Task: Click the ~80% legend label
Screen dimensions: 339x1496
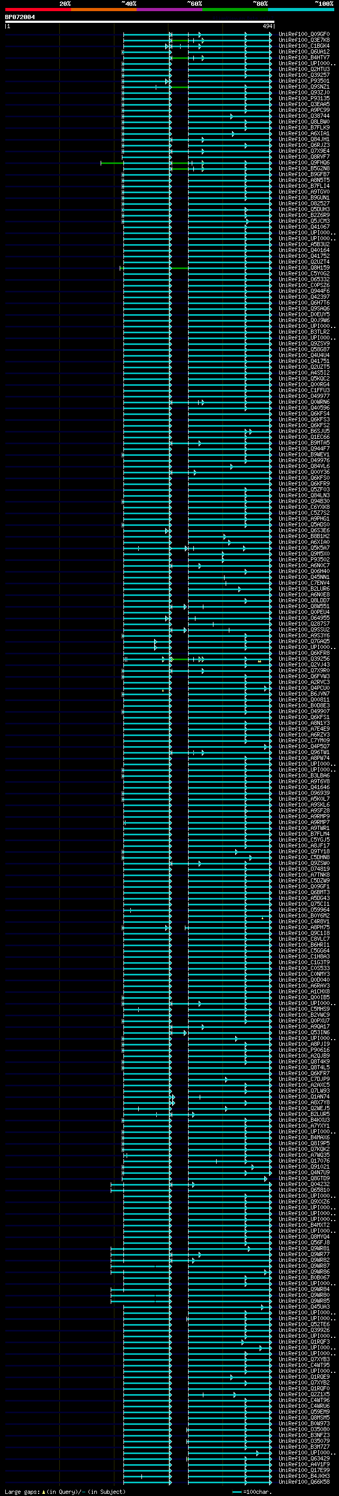Action: coord(260,4)
